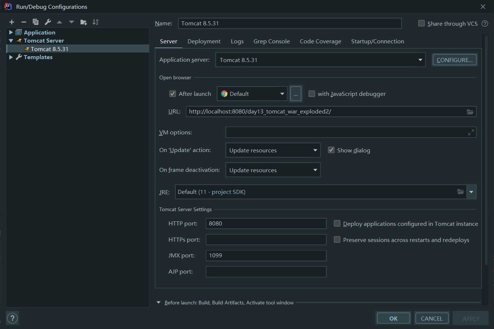Sort configurations alphabetically
The image size is (494, 329).
click(95, 22)
